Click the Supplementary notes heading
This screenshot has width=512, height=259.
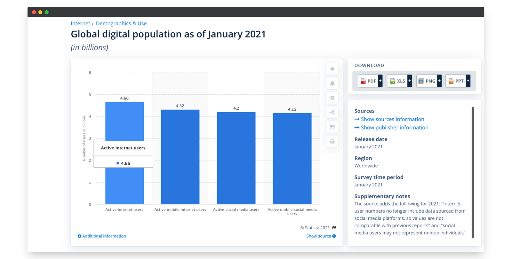pos(382,196)
